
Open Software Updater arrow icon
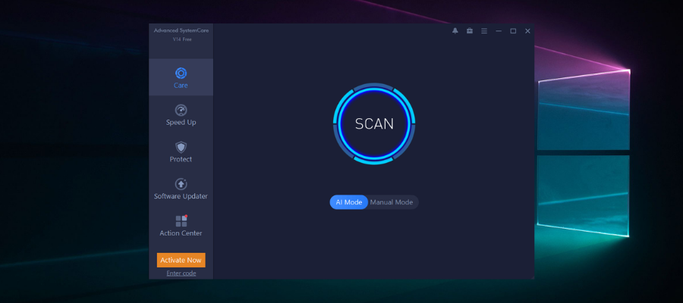(181, 184)
